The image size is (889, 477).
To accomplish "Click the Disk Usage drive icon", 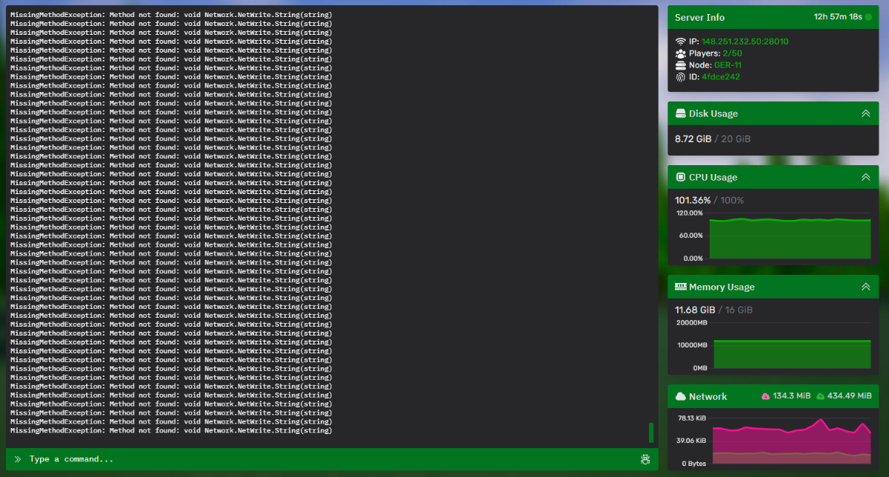I will 680,114.
